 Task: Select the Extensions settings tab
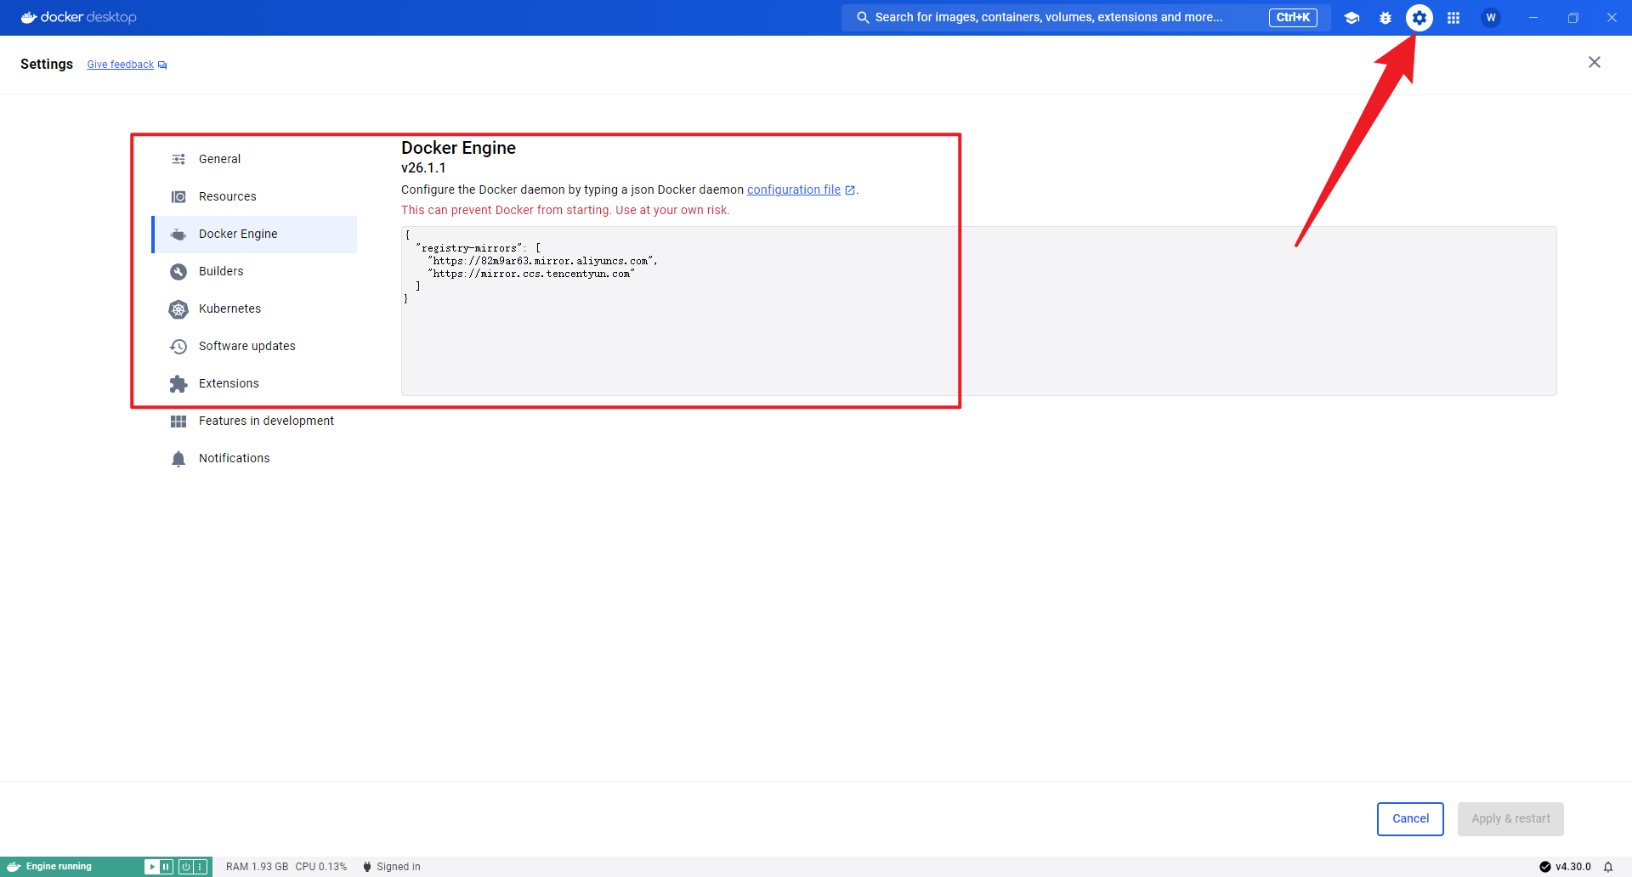254,383
